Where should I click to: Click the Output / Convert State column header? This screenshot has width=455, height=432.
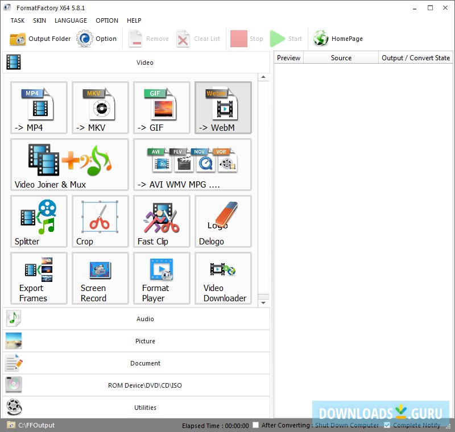point(416,58)
